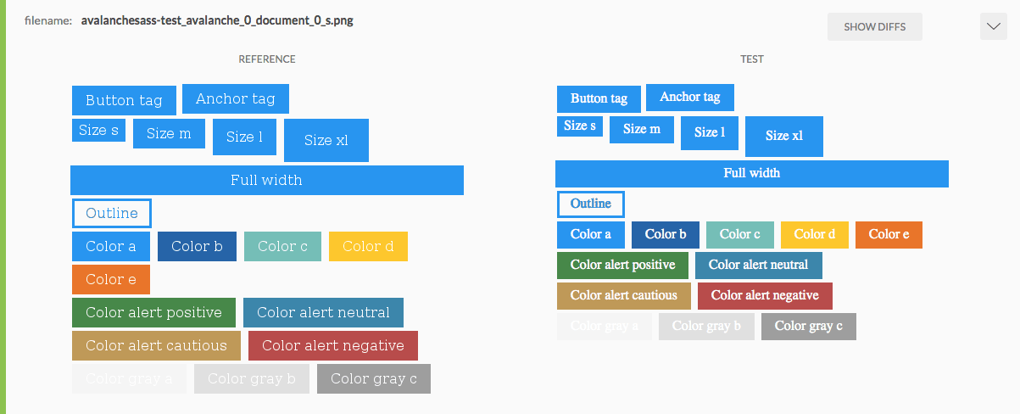Click test 'Color alert neutral' button
Image resolution: width=1020 pixels, height=414 pixels.
click(758, 265)
